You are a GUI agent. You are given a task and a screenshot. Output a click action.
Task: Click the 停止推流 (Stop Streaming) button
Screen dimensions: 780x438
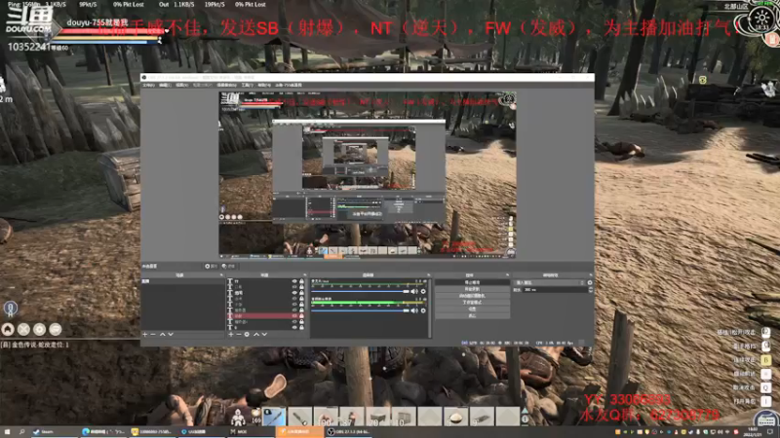point(472,282)
